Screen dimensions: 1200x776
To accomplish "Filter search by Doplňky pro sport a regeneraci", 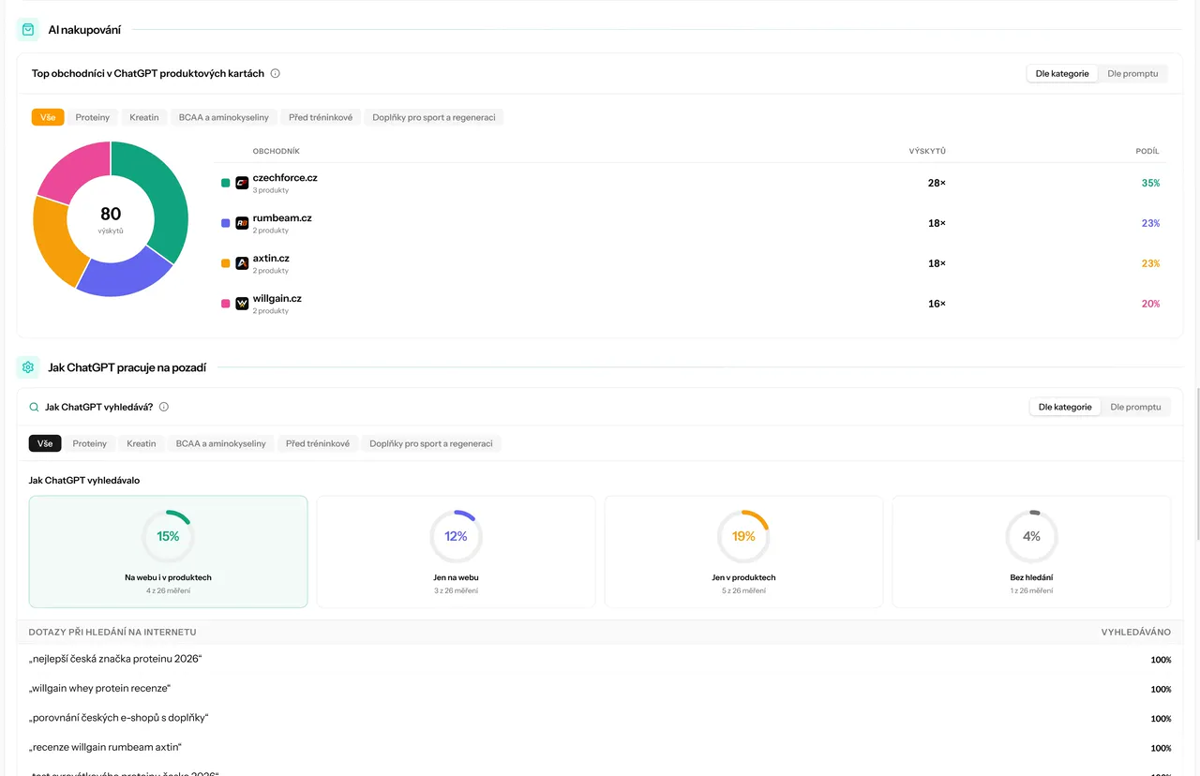I will (x=431, y=443).
